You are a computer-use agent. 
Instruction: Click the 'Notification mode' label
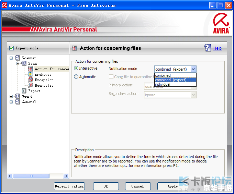tap(123, 69)
